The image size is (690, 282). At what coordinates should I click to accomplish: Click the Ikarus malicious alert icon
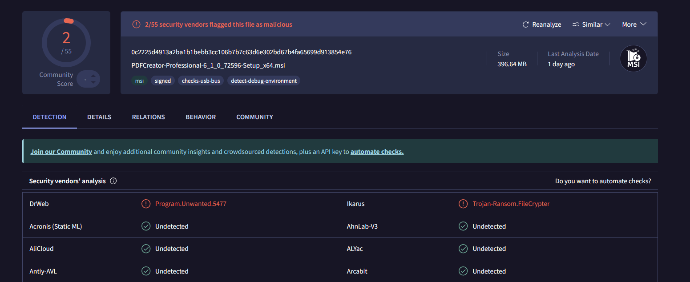[463, 204]
